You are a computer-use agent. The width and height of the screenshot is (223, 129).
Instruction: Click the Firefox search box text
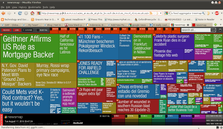pos(186,13)
